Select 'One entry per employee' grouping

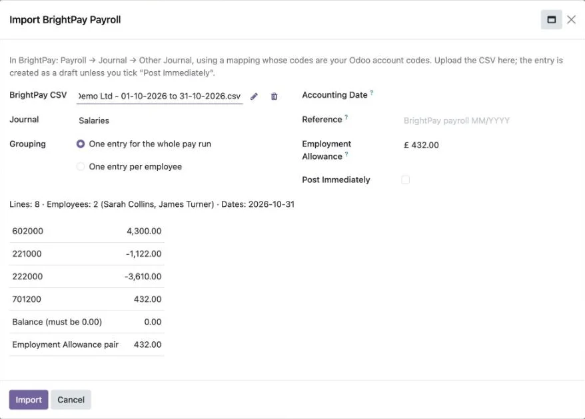pyautogui.click(x=81, y=166)
